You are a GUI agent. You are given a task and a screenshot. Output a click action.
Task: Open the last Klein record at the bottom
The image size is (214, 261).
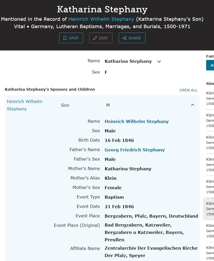[210, 253]
